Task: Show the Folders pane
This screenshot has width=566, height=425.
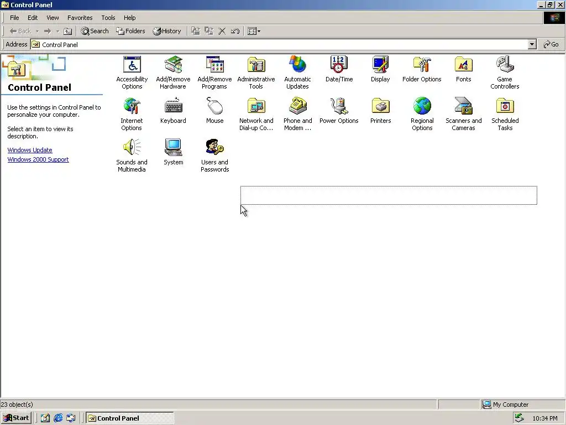Action: click(x=130, y=31)
